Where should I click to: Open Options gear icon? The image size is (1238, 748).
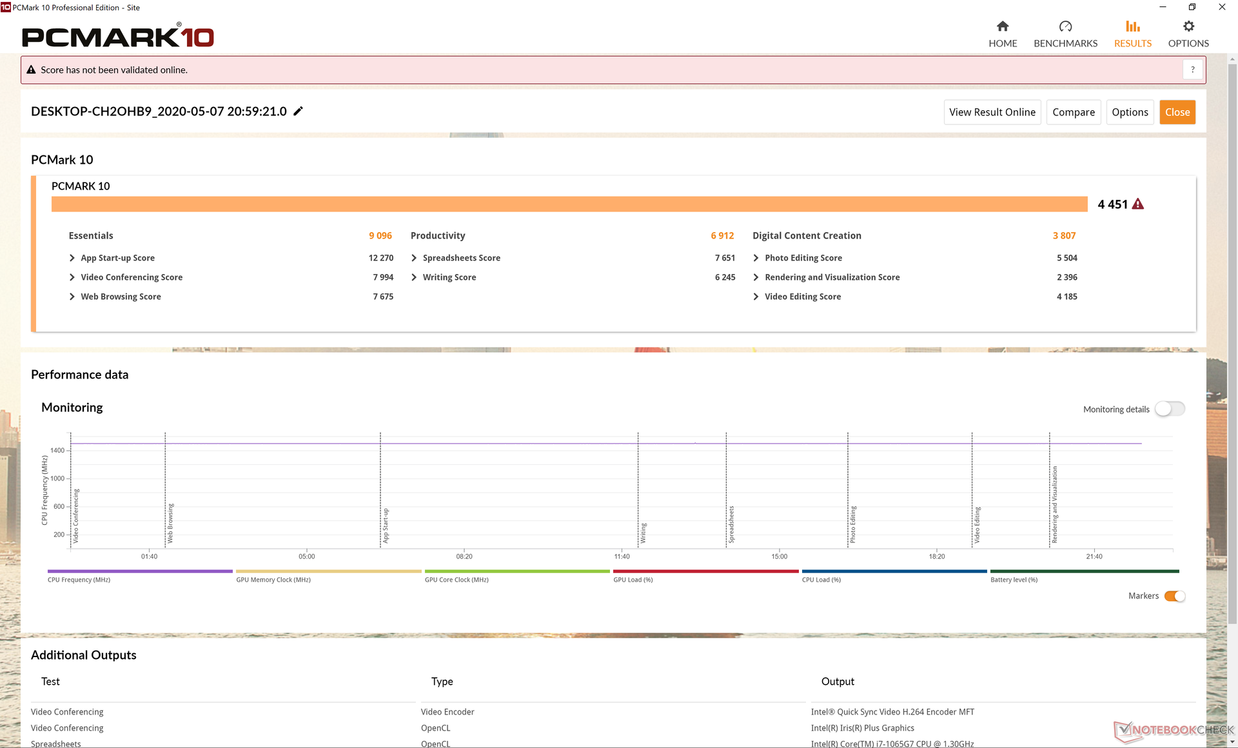point(1188,26)
